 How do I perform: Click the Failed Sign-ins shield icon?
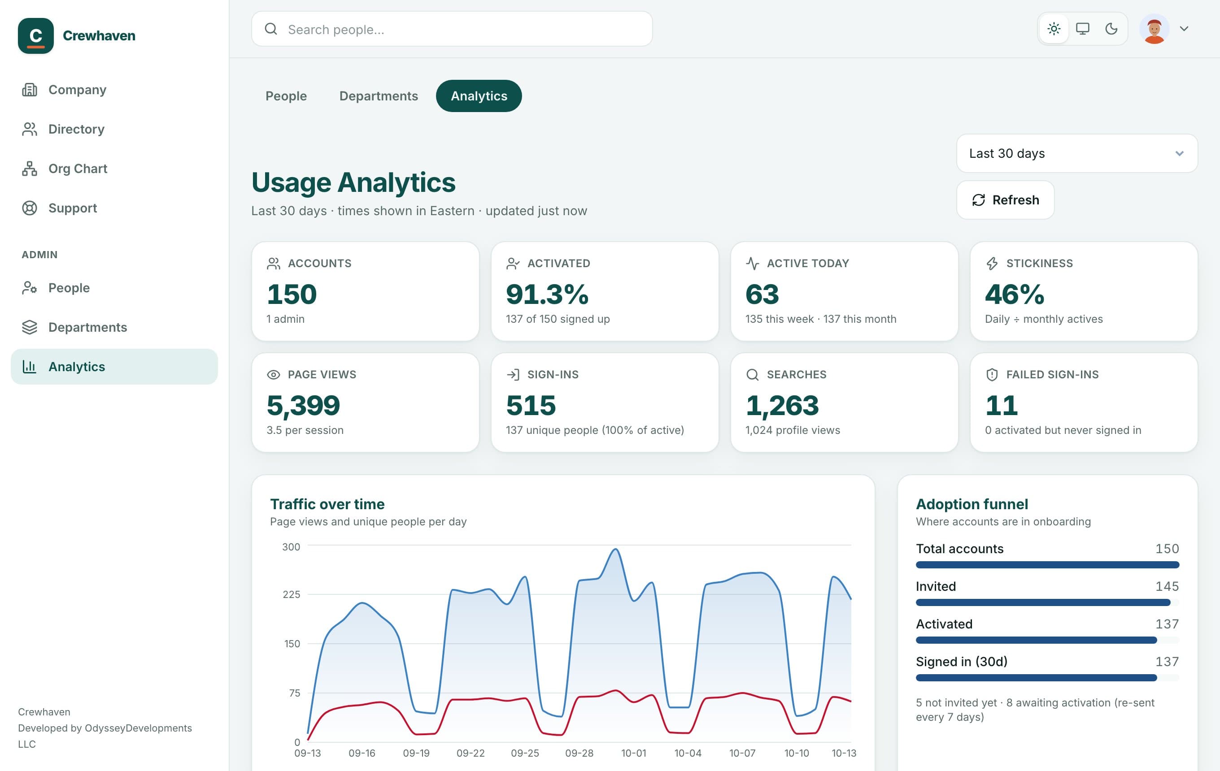pyautogui.click(x=992, y=375)
